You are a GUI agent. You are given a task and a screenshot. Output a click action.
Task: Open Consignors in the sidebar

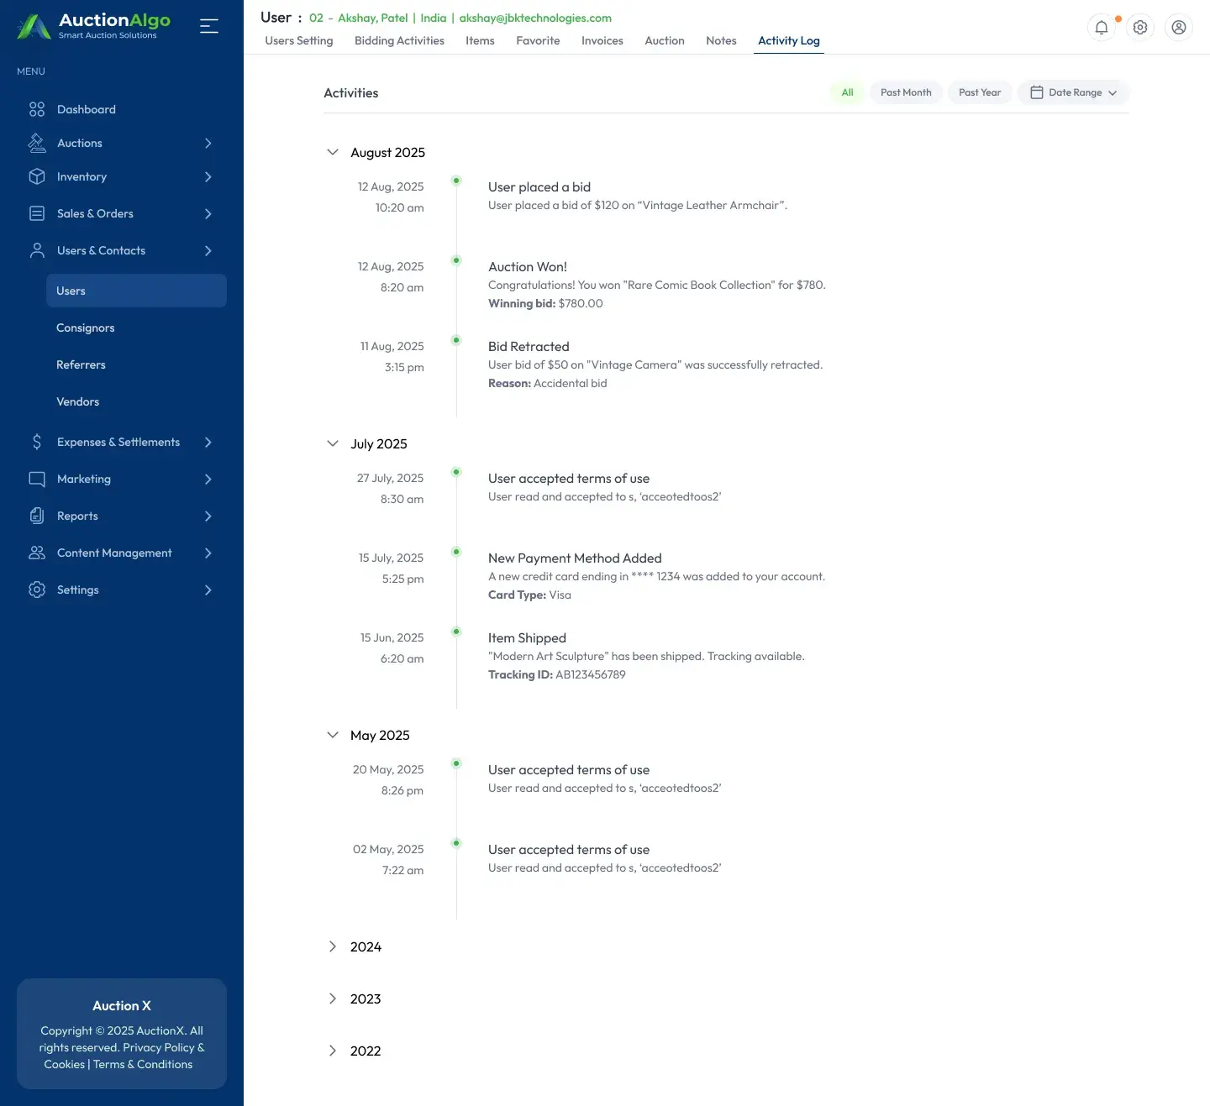coord(85,328)
